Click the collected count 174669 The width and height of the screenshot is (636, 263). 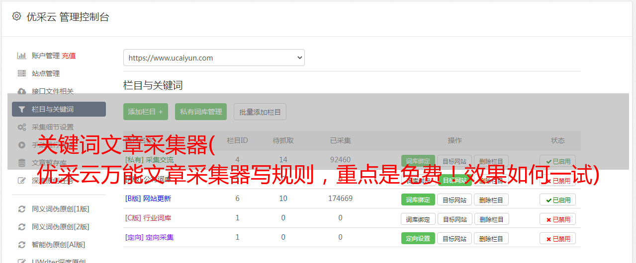pyautogui.click(x=340, y=198)
